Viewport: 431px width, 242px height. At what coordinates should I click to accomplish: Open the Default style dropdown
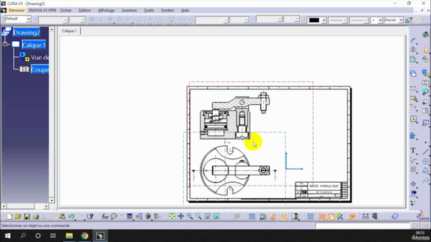click(28, 19)
